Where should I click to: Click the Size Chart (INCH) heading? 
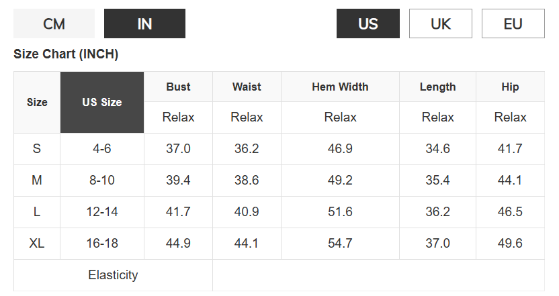point(66,54)
